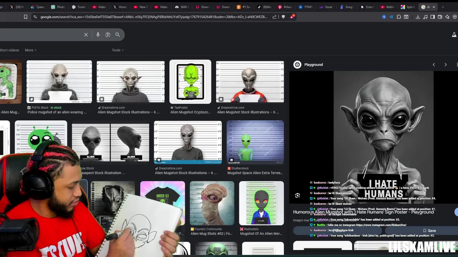The height and width of the screenshot is (257, 458).
Task: Expand the Tools dropdown
Action: tap(118, 50)
